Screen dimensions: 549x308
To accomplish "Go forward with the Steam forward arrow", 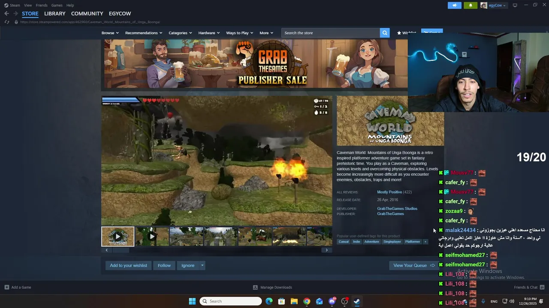I will tap(15, 14).
